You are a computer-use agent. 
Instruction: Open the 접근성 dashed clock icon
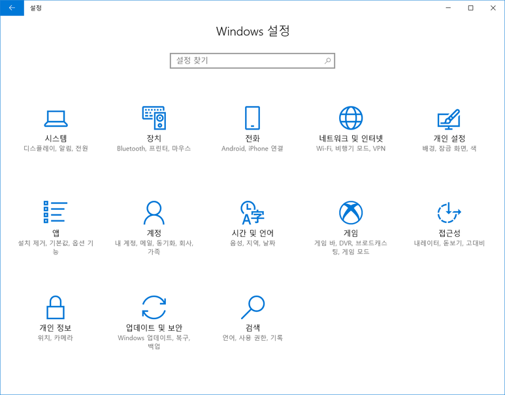pyautogui.click(x=449, y=213)
